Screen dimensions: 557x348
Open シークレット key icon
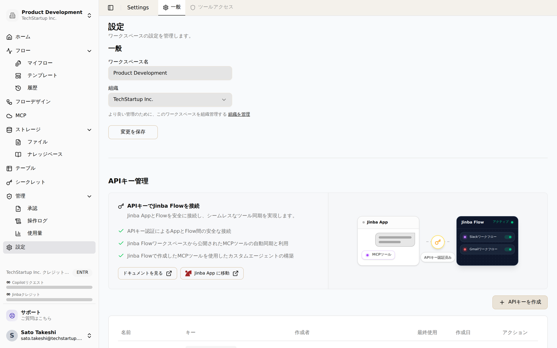pos(9,183)
